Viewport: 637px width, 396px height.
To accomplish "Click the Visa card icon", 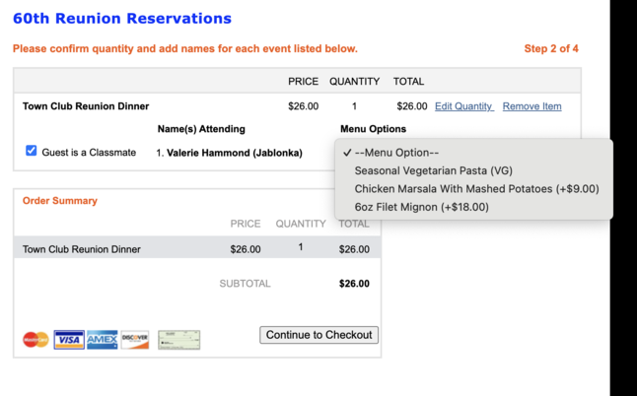I will pyautogui.click(x=69, y=340).
